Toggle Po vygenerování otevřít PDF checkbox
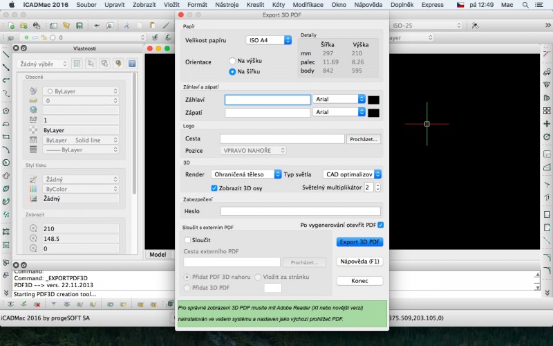553x346 pixels. (381, 225)
